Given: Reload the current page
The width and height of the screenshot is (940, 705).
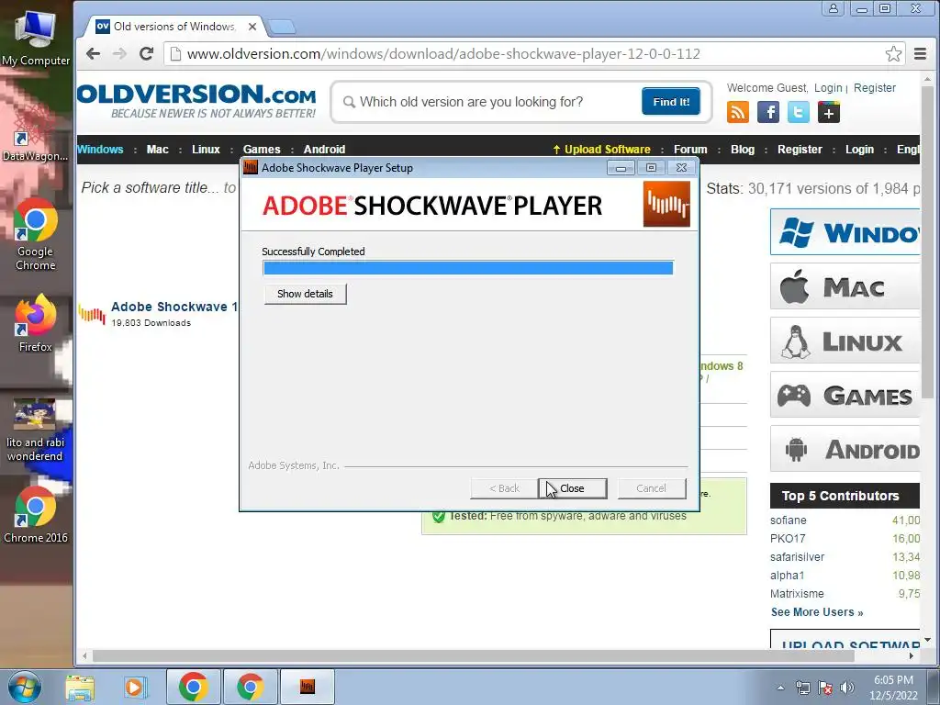Looking at the screenshot, I should tap(146, 54).
